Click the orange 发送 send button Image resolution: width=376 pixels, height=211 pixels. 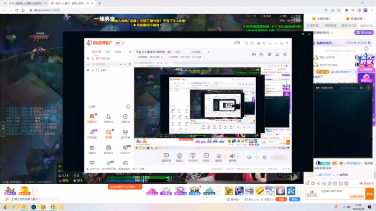369,194
